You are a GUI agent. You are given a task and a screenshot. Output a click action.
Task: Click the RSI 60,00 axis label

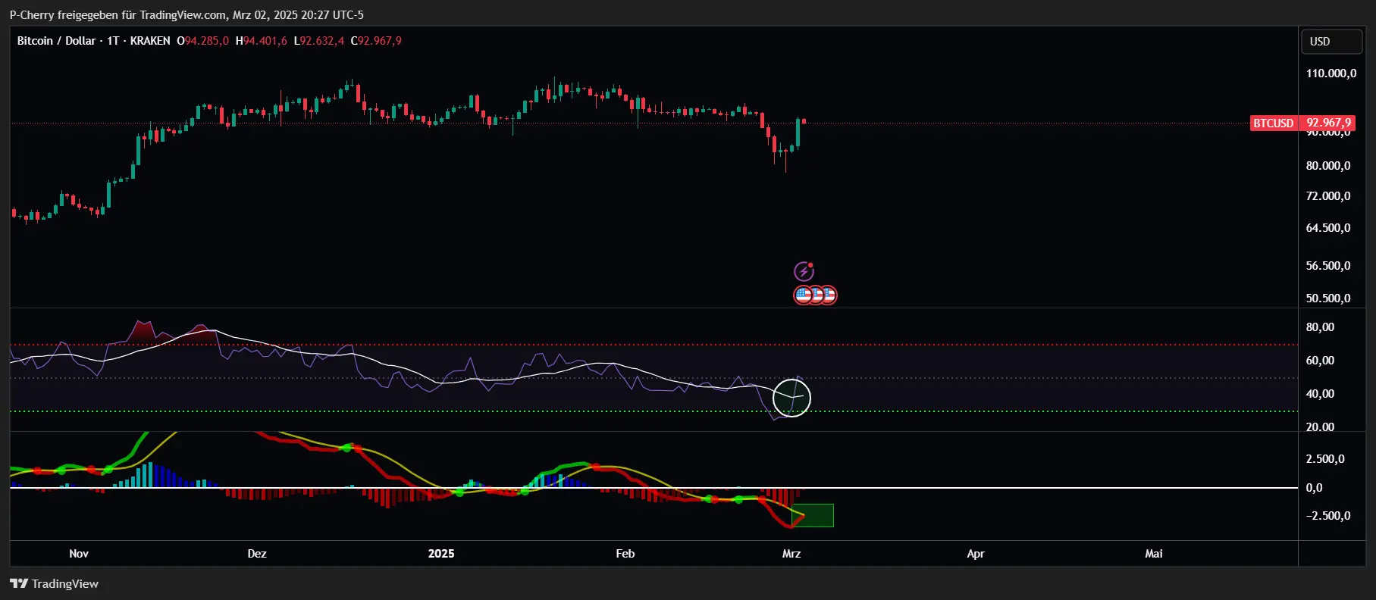[1320, 361]
